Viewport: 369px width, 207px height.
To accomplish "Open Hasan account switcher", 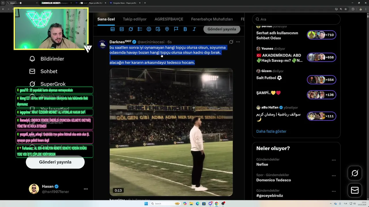I will 59,189.
